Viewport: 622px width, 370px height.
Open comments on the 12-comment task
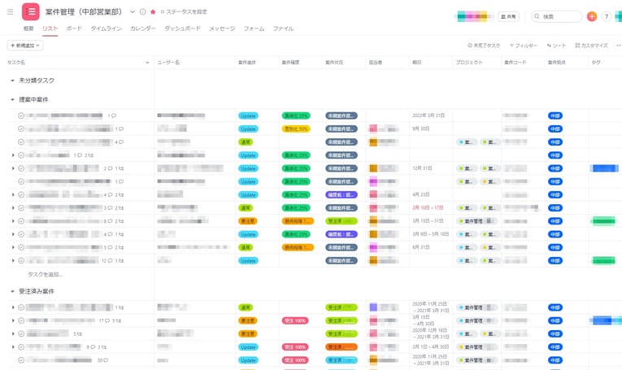[x=107, y=260]
